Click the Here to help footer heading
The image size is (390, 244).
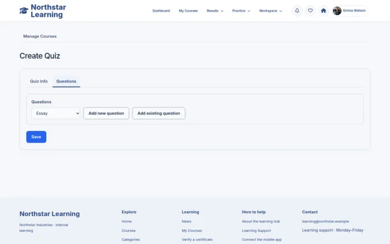(x=253, y=212)
